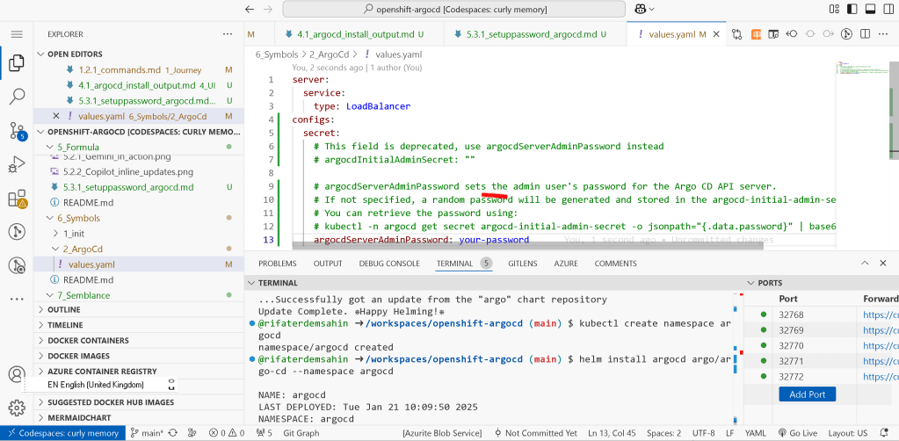This screenshot has height=441, width=899.
Task: Maximize the panel with the up chevron
Action: click(866, 264)
